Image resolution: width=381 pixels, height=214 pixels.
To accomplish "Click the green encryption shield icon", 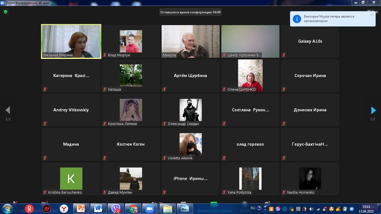I will click(6, 12).
